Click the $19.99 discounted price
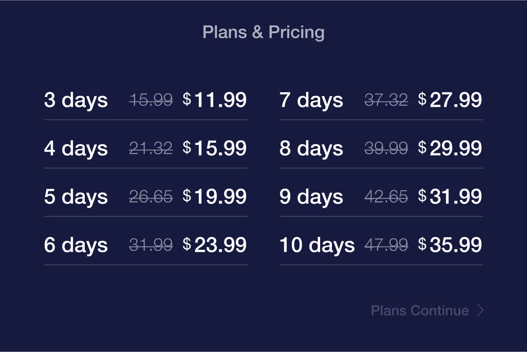The width and height of the screenshot is (527, 352). tap(215, 197)
